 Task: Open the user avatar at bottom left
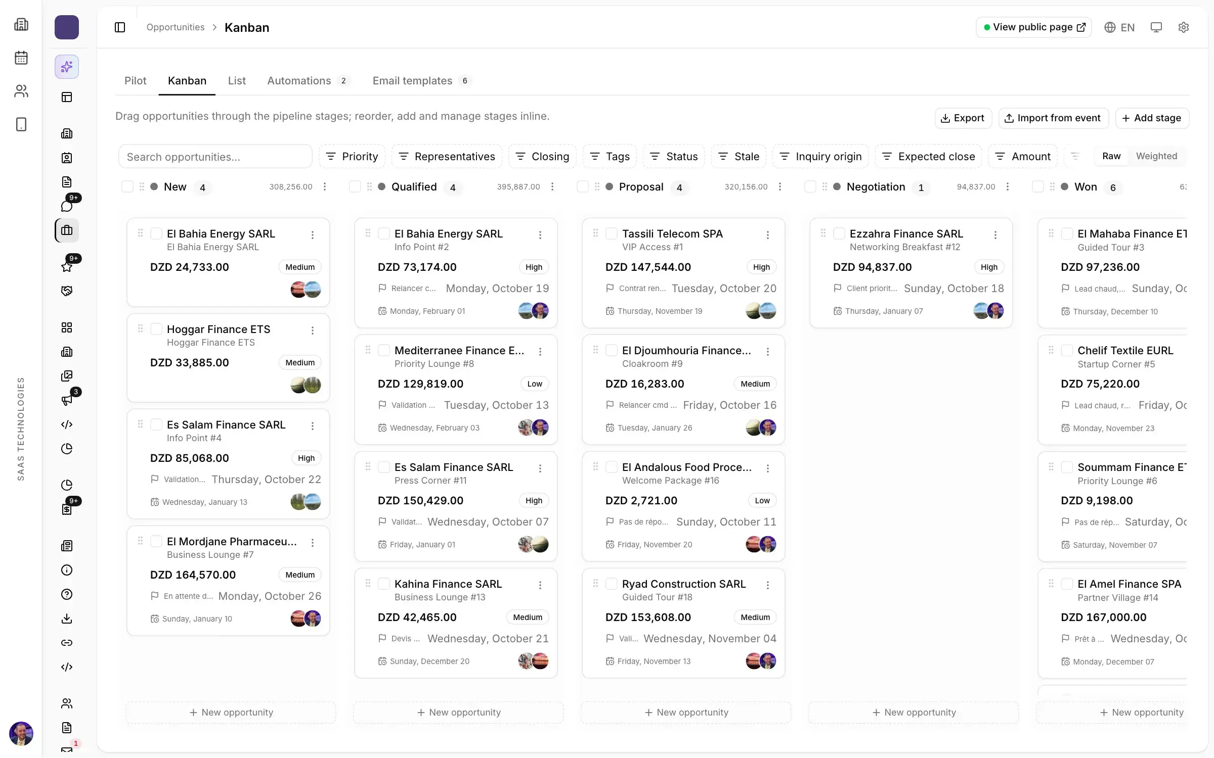21,733
